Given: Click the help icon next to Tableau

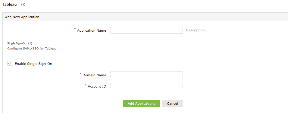Looking at the screenshot, I should [x=23, y=5].
